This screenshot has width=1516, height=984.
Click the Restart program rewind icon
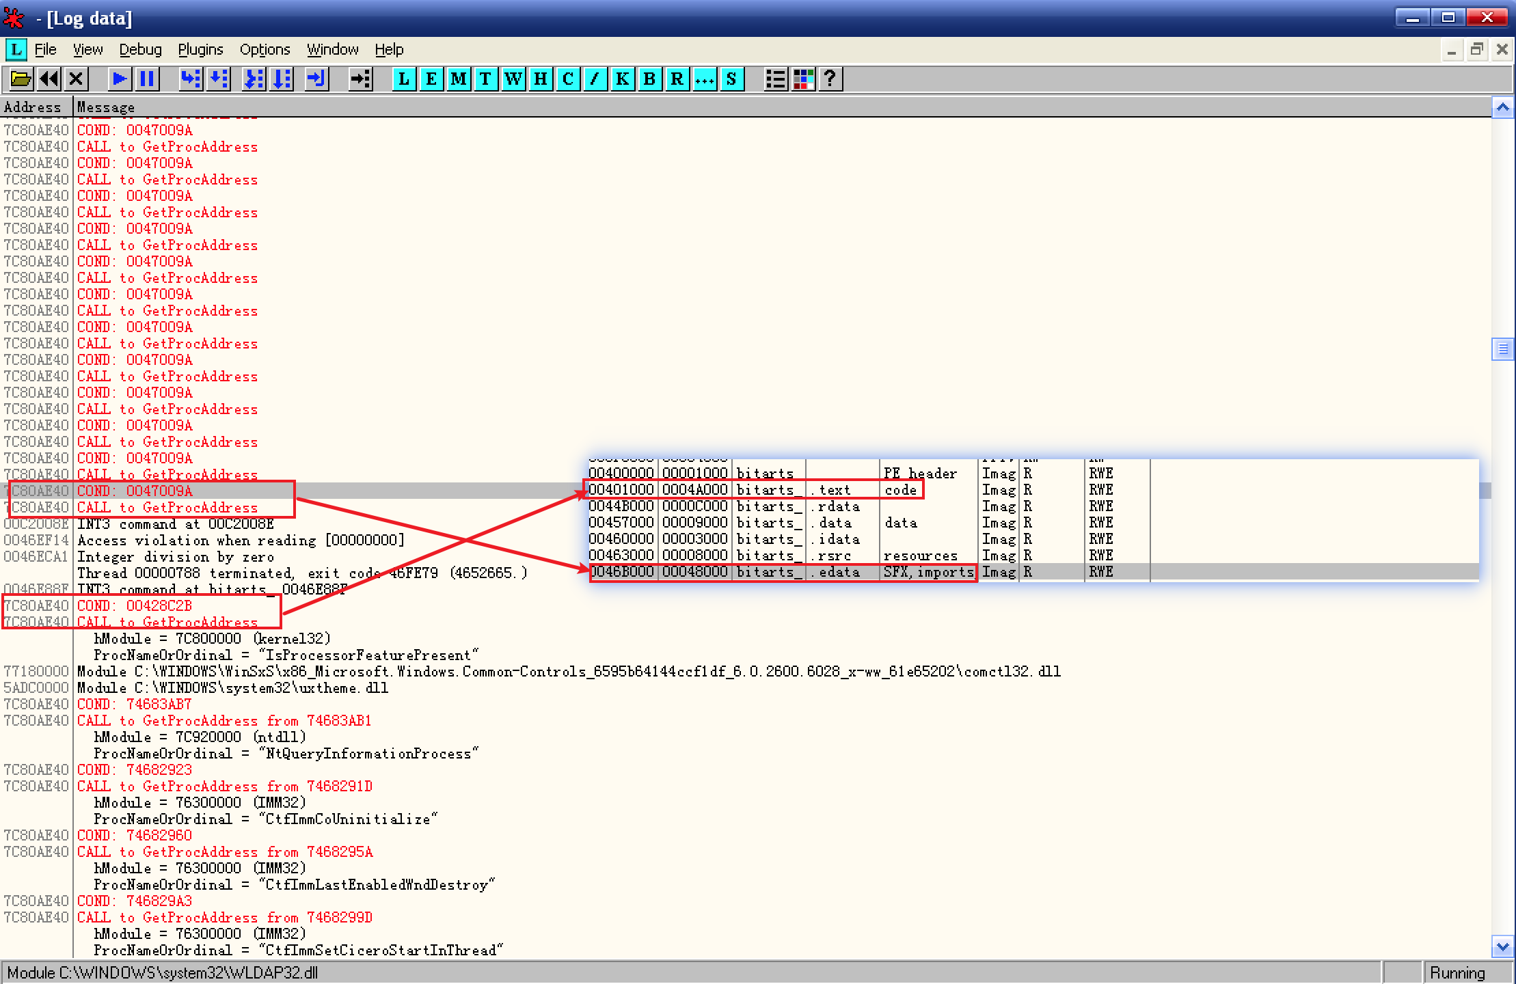(49, 79)
